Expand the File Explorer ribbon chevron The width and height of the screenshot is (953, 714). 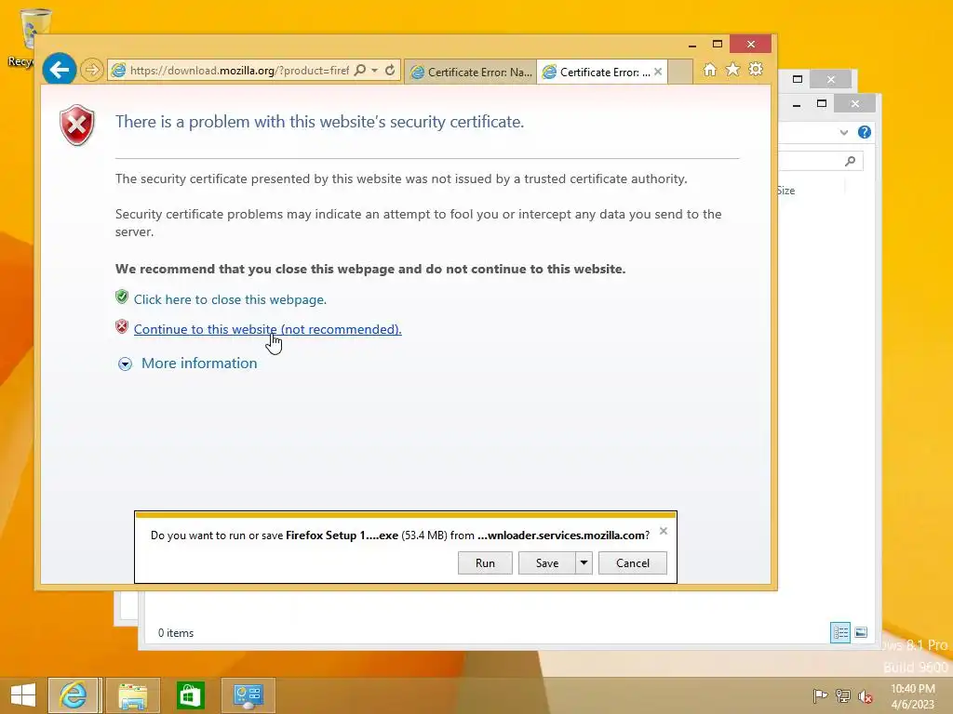pyautogui.click(x=843, y=132)
